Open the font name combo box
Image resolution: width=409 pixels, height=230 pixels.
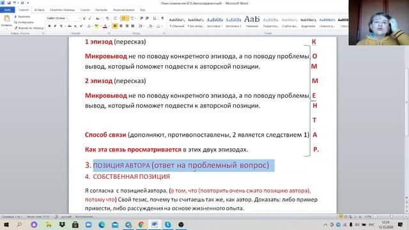57,19
